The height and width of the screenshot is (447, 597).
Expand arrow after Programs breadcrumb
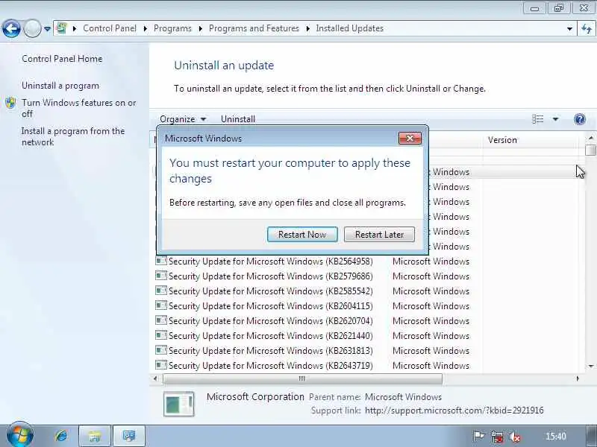tap(200, 28)
